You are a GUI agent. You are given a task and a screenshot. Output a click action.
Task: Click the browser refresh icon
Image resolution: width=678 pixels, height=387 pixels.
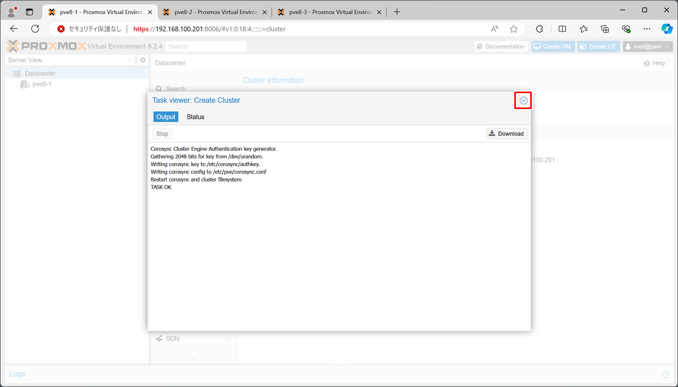click(x=35, y=29)
